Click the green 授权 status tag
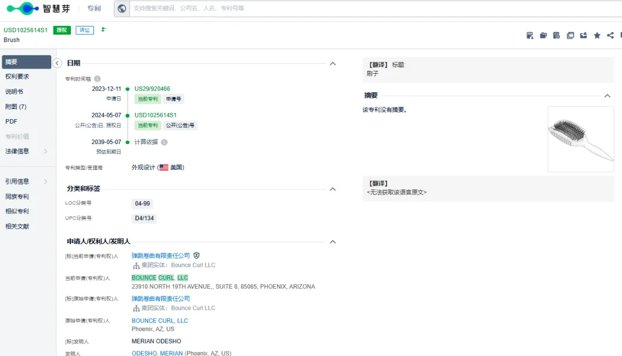Image resolution: width=622 pixels, height=356 pixels. (62, 30)
